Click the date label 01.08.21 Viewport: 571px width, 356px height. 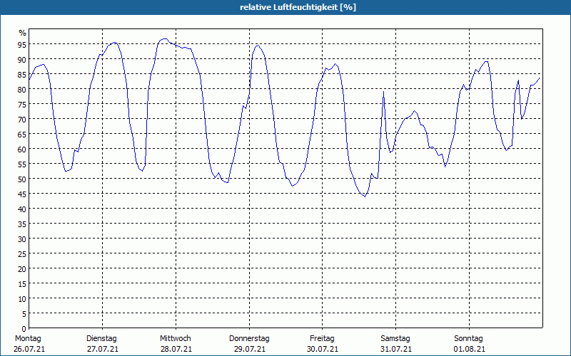pyautogui.click(x=469, y=349)
